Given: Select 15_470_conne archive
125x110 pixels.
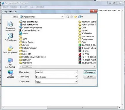Looking at the screenshot, I should [87, 57].
